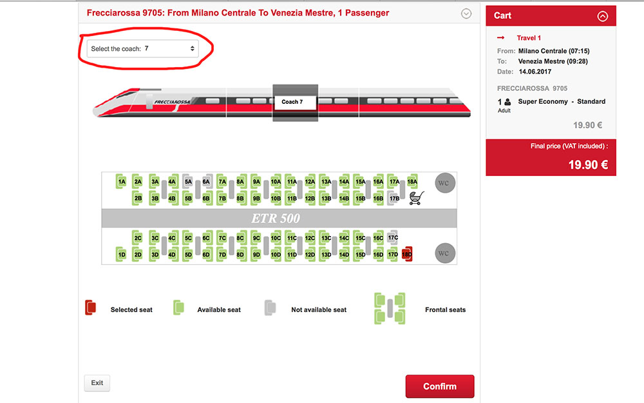The image size is (644, 403).
Task: Click the Venezia Mestre (09:28) arrival text
Action: tap(553, 61)
